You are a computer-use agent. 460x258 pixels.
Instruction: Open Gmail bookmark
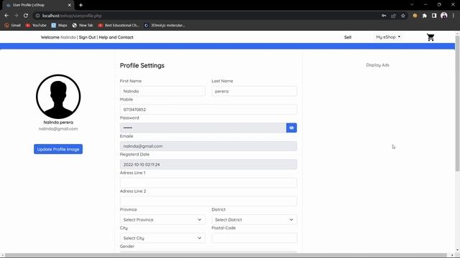(13, 26)
